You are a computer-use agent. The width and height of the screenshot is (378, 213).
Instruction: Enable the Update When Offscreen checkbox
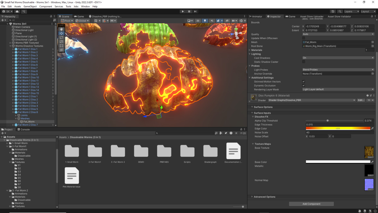pos(304,38)
